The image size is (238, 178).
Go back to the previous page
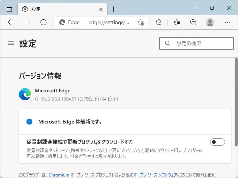pyautogui.click(x=11, y=22)
